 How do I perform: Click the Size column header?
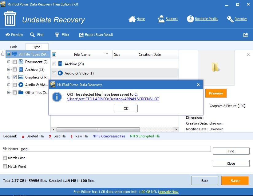tap(125, 55)
